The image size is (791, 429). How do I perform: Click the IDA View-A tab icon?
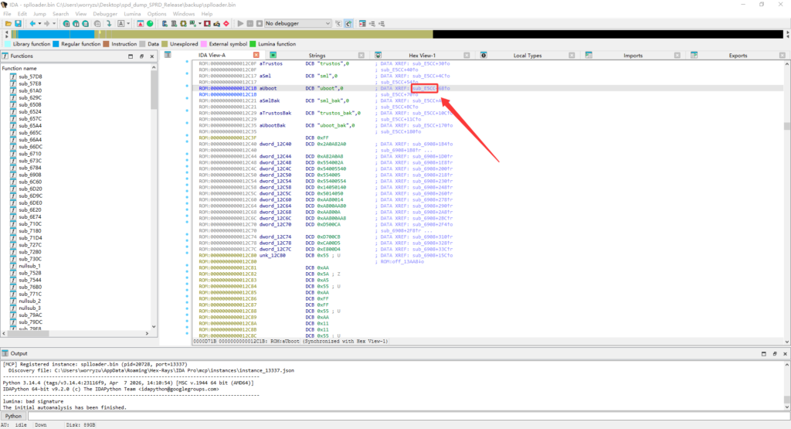(168, 55)
